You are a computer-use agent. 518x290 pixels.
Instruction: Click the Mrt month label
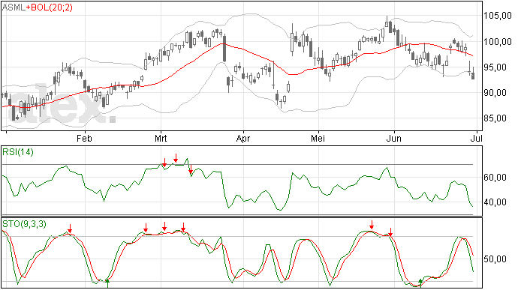coord(161,138)
